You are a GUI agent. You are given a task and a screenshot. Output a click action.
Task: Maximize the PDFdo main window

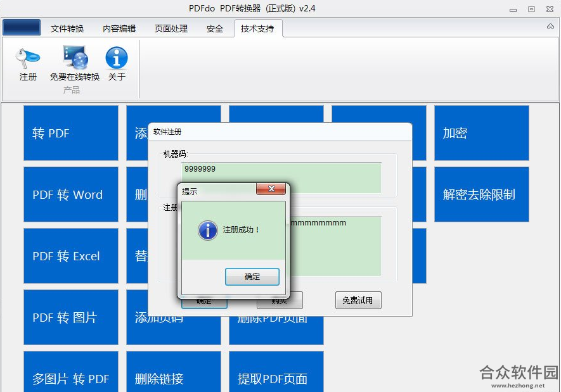(532, 9)
